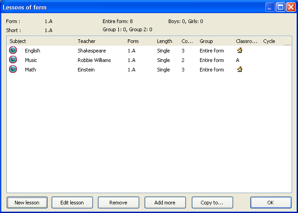Viewport: 298px width, 213px height.
Task: Click the Cycle column header
Action: pos(269,41)
